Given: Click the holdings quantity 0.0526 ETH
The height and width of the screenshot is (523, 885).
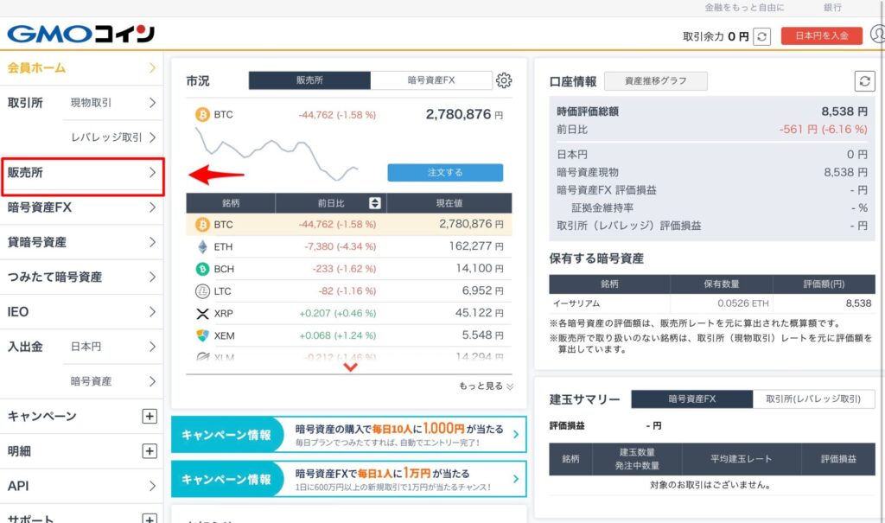Looking at the screenshot, I should [742, 304].
